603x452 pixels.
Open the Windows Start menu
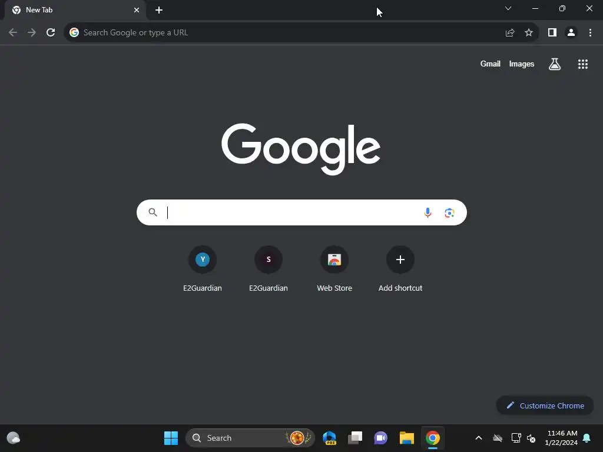click(x=171, y=438)
